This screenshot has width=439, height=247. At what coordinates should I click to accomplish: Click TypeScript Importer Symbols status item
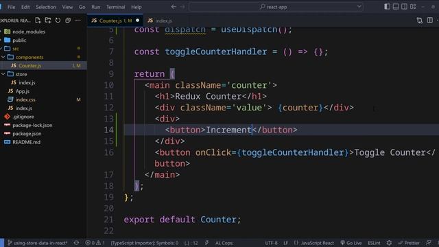pos(145,243)
